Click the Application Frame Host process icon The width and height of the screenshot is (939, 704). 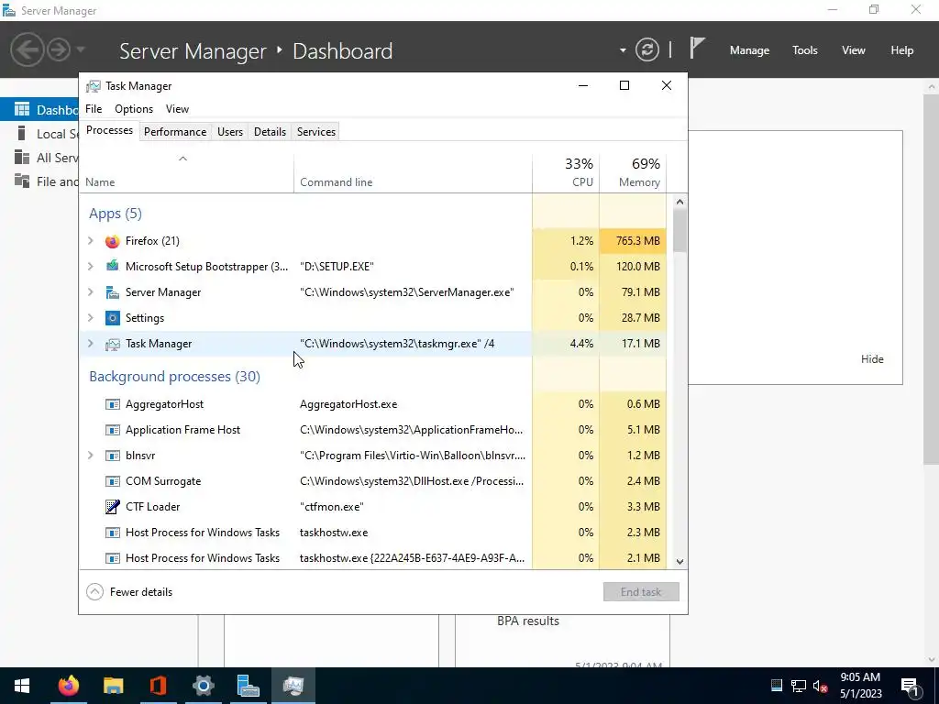[112, 430]
